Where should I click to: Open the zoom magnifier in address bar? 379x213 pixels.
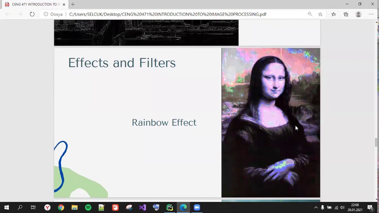(310, 14)
